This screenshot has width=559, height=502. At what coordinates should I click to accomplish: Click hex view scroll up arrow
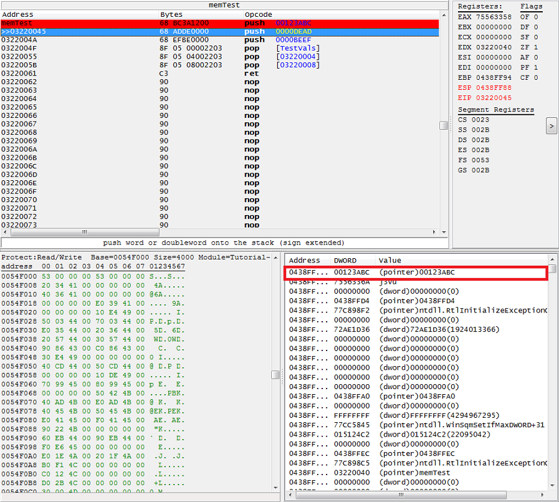(275, 258)
